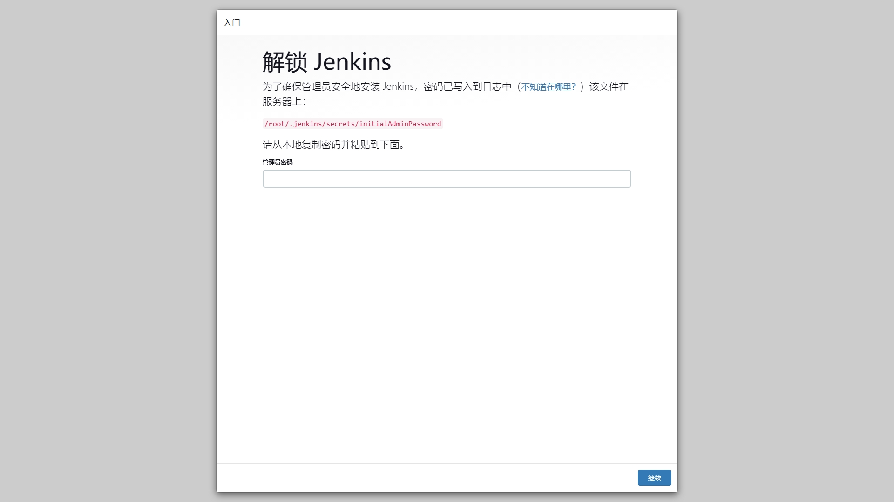894x502 pixels.
Task: Click the 管理员密码 field label
Action: [278, 162]
